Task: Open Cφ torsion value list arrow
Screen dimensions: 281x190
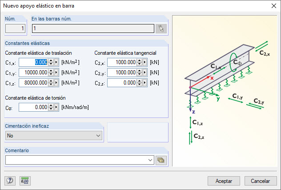Action: (x=56, y=107)
